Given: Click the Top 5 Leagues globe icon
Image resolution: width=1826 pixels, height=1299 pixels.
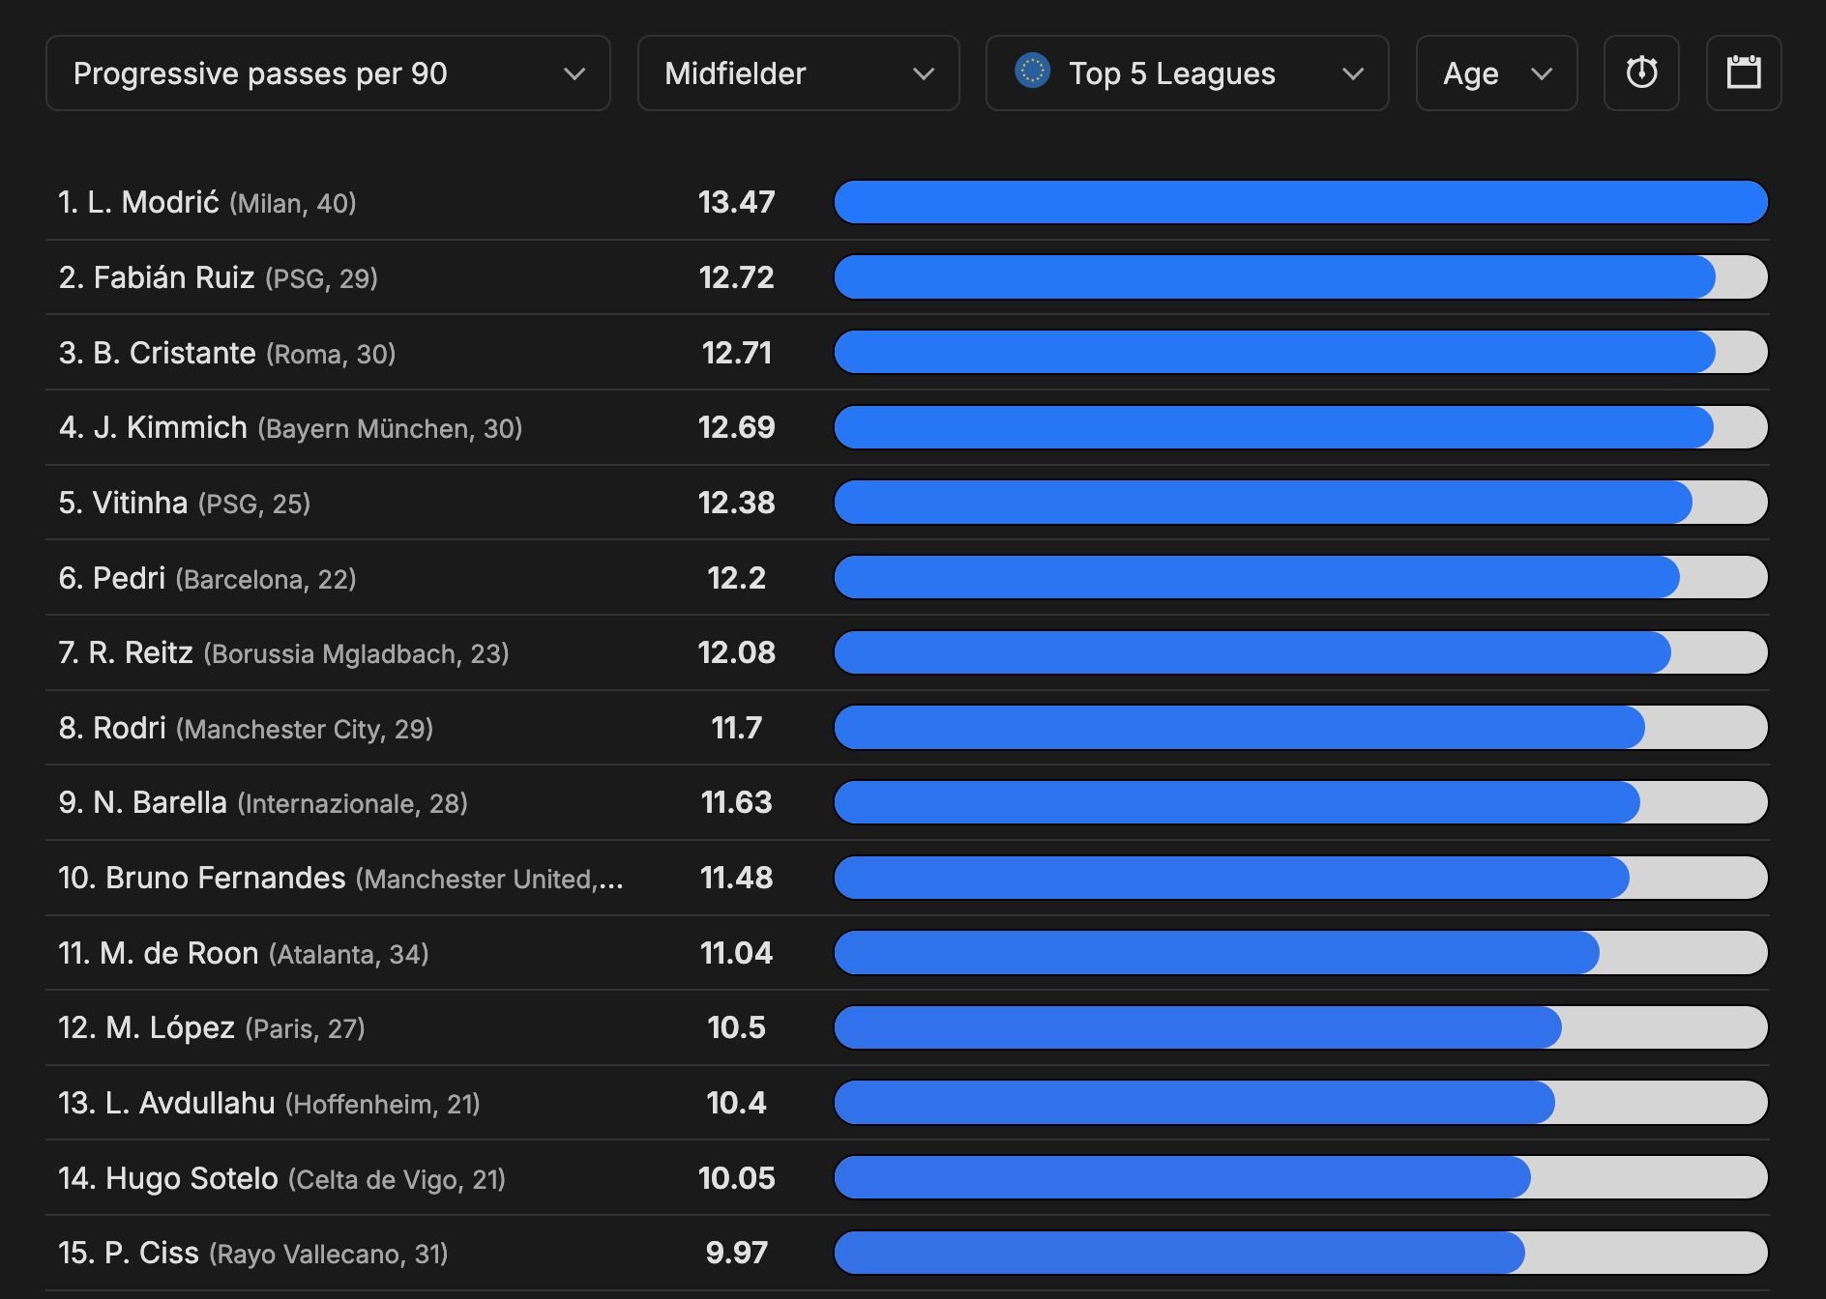Looking at the screenshot, I should point(1032,71).
